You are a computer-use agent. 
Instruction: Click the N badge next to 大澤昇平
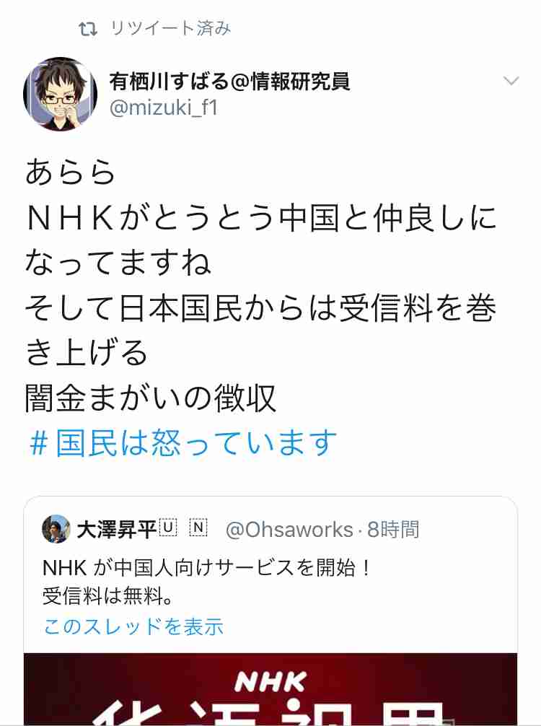(x=198, y=528)
